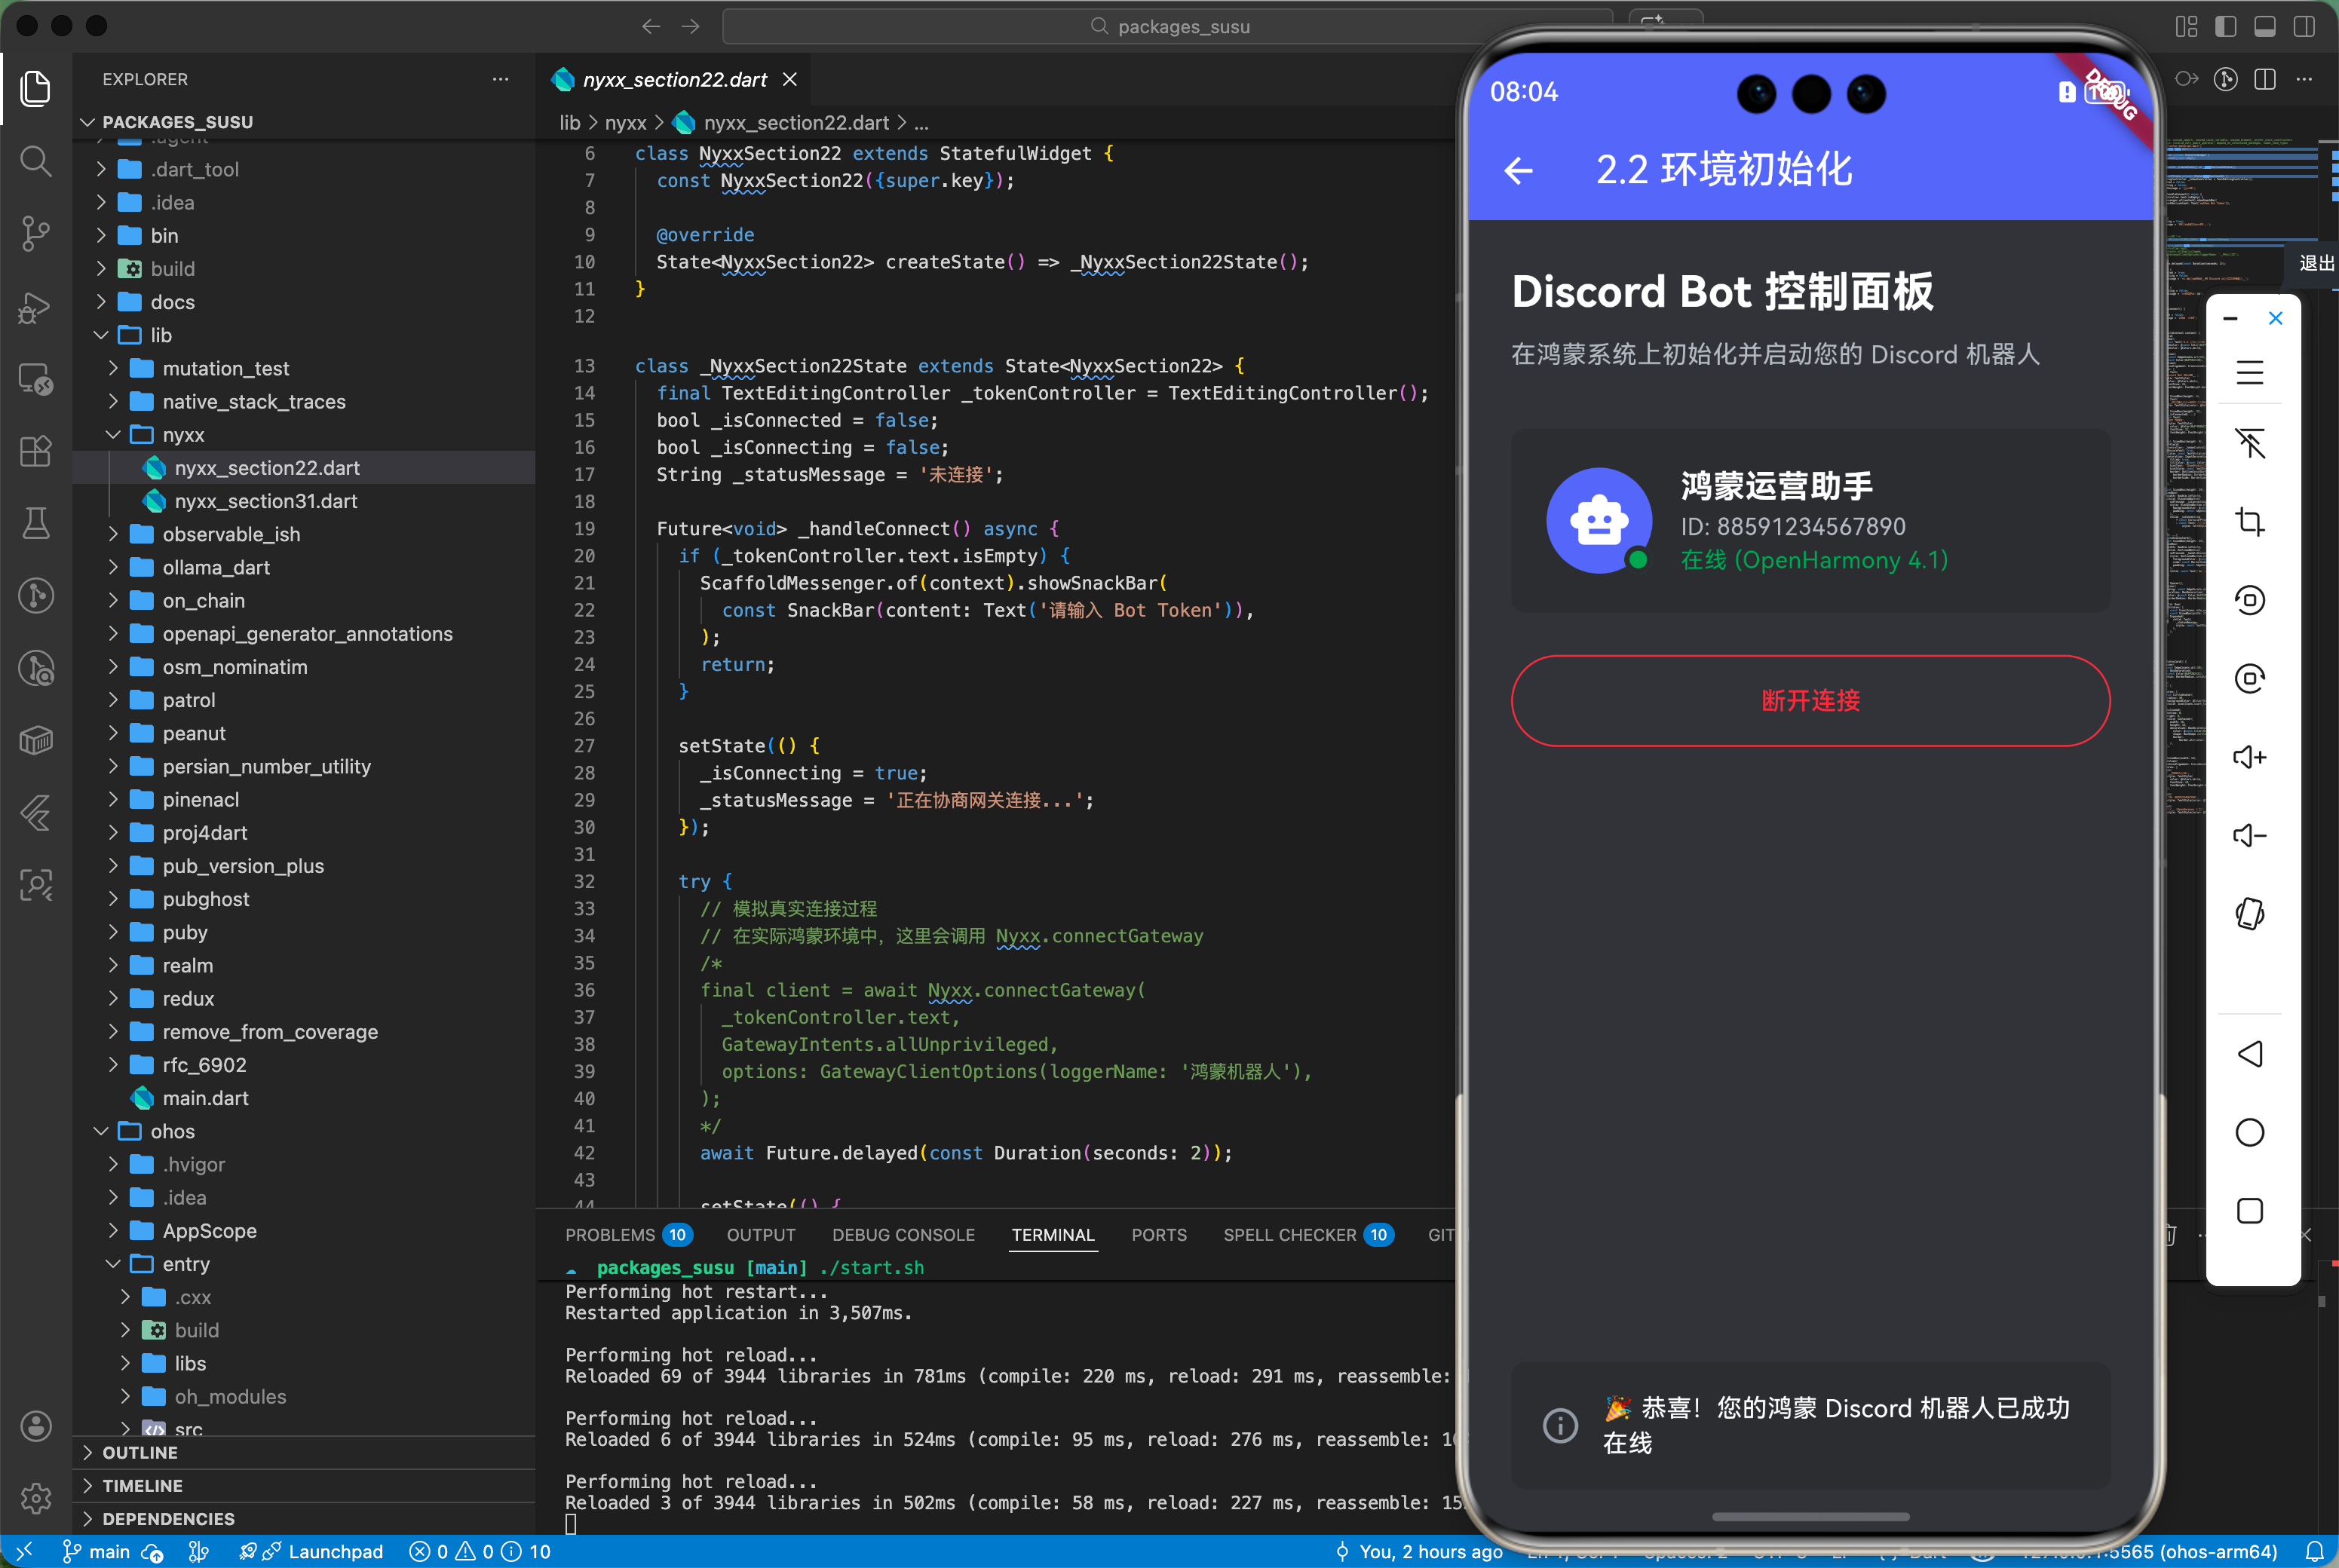Open main.dart in the explorer
2339x1568 pixels.
pos(304,1098)
